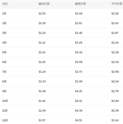Screen dimensions: 123x124
Task: Select the 8月 row label
Action: (4, 81)
